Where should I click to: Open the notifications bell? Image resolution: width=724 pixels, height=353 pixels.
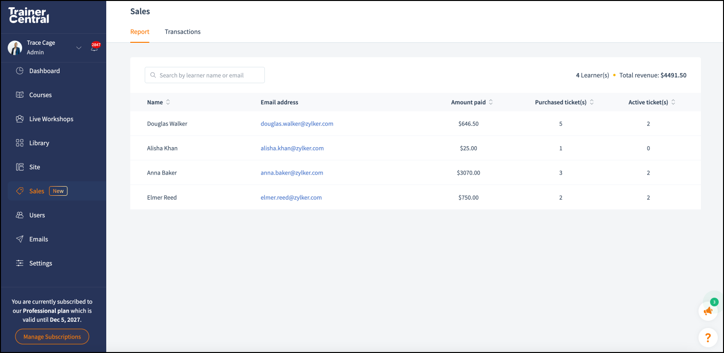94,48
